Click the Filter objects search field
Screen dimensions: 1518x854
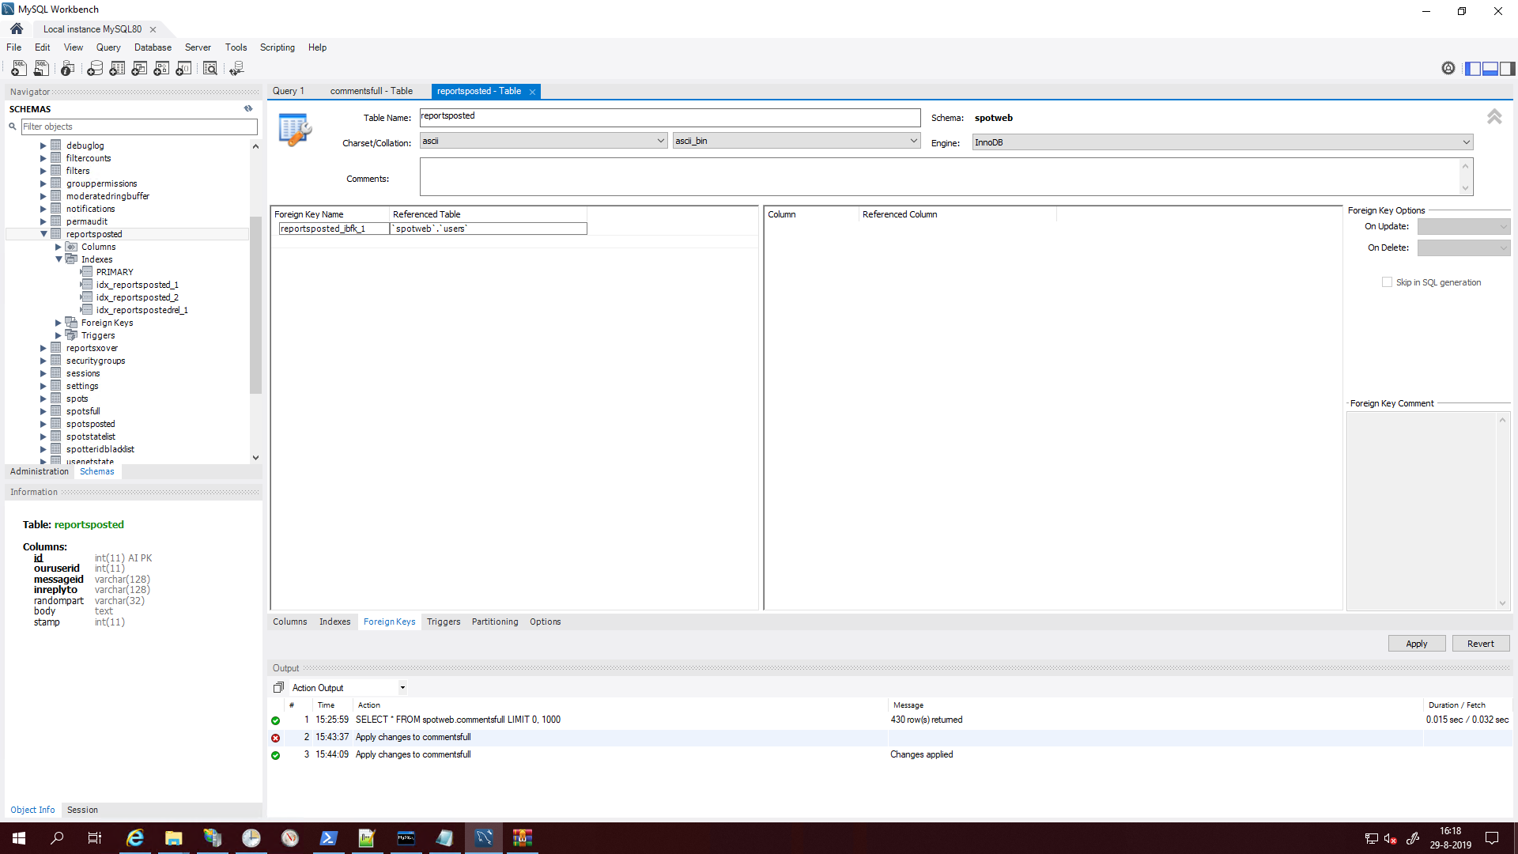point(139,127)
